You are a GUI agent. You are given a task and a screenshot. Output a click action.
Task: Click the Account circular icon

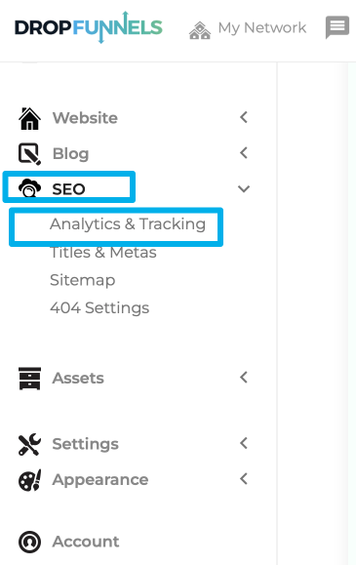[29, 542]
